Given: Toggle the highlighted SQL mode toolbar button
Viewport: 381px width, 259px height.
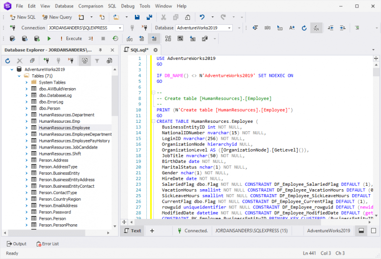Looking at the screenshot, I should (x=316, y=28).
